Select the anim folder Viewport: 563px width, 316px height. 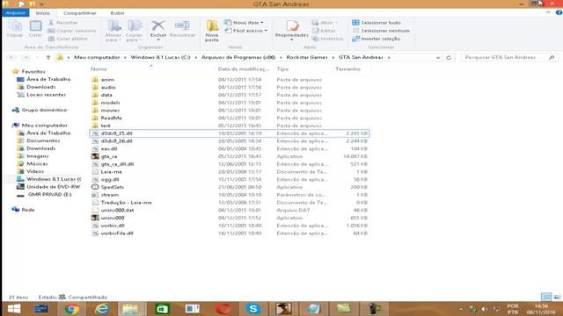click(107, 80)
